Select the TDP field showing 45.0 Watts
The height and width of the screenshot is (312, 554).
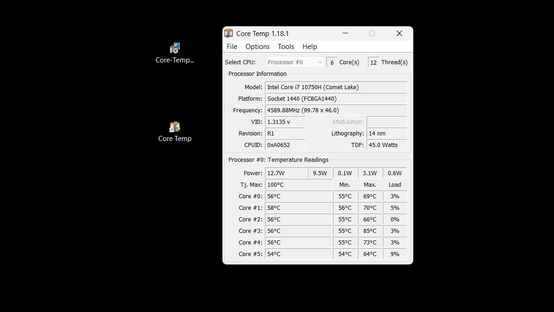[386, 145]
